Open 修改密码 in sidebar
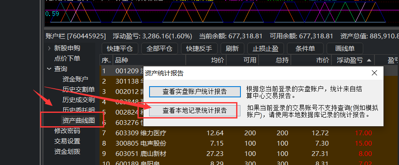Image resolution: width=399 pixels, height=165 pixels. coord(67,131)
